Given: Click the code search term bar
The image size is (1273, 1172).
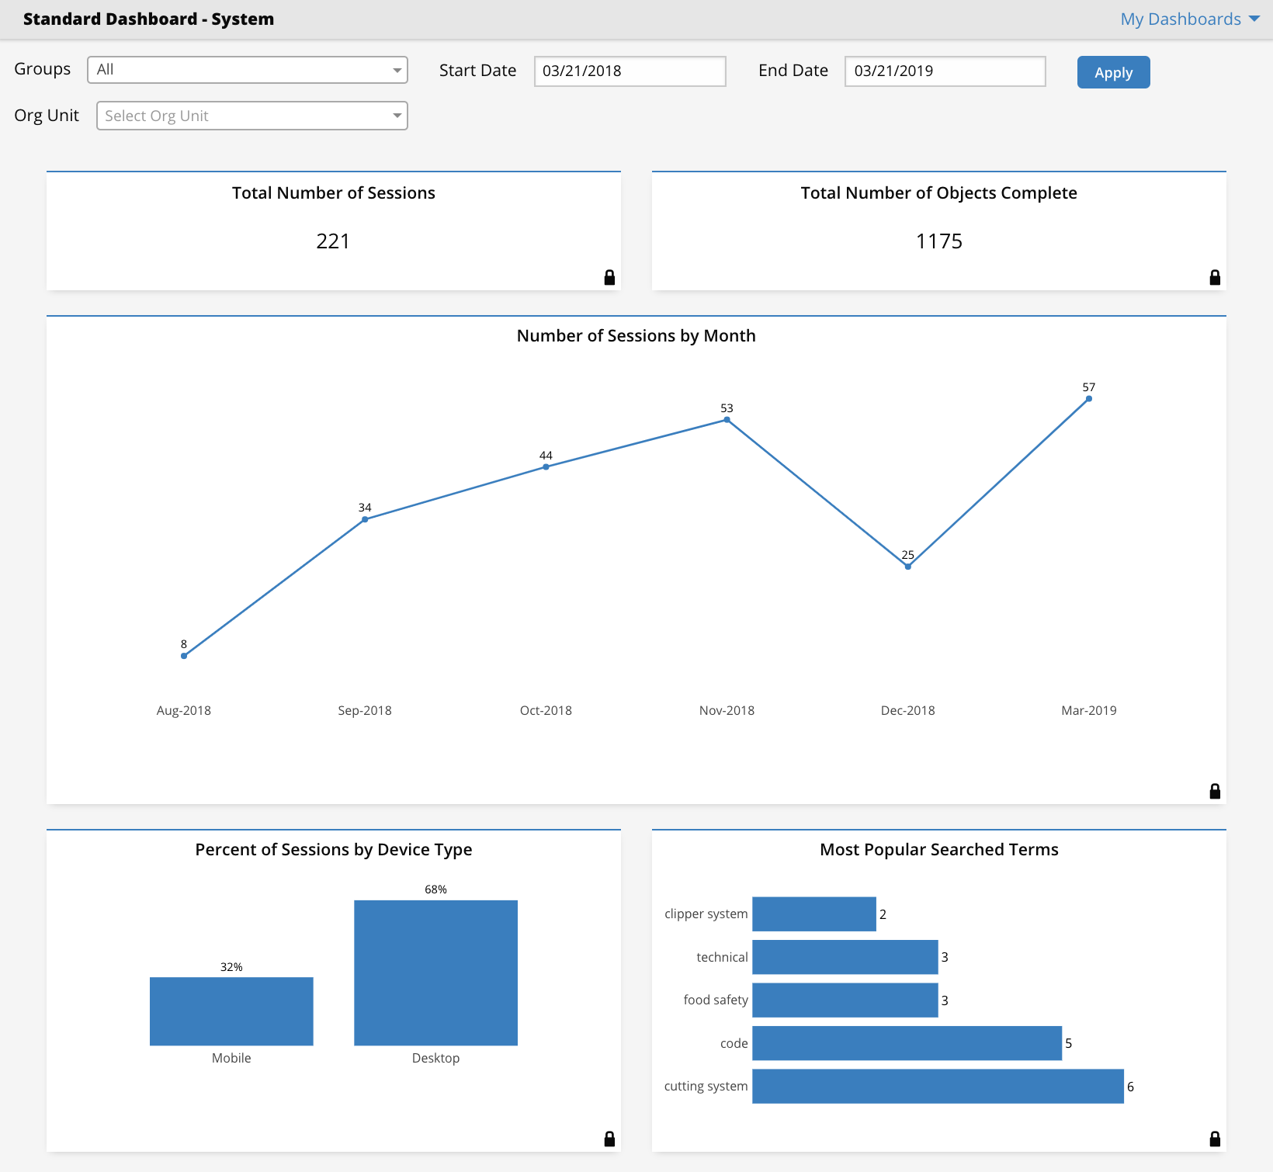Looking at the screenshot, I should pos(907,1043).
